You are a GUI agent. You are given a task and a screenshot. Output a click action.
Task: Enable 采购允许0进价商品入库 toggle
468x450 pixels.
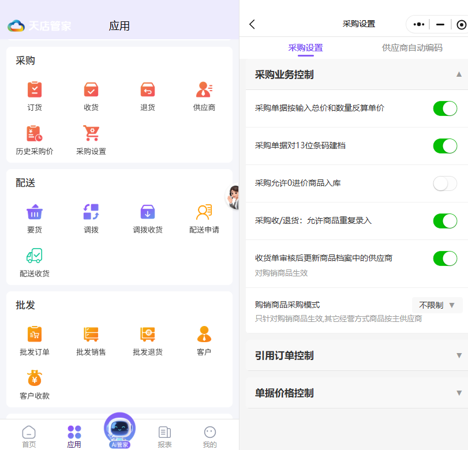tap(445, 183)
